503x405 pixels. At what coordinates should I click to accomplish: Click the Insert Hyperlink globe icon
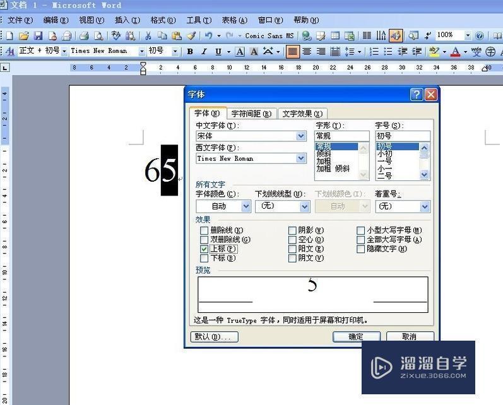click(307, 35)
